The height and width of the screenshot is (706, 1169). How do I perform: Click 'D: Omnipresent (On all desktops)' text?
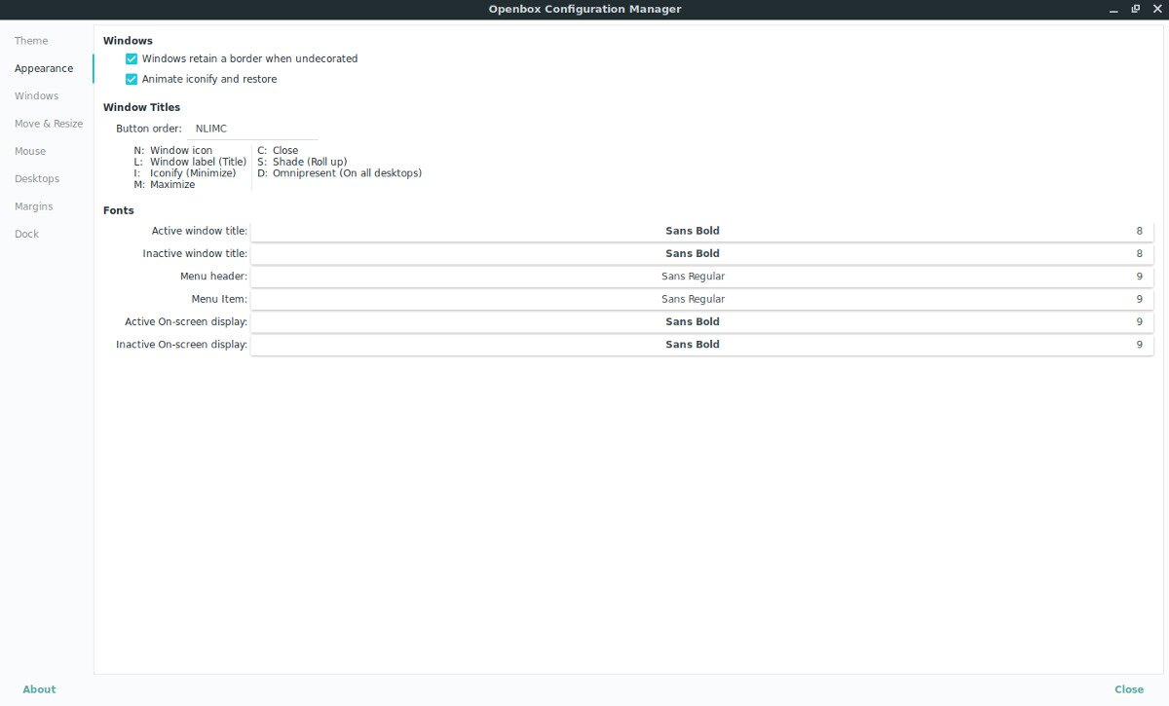pos(340,173)
